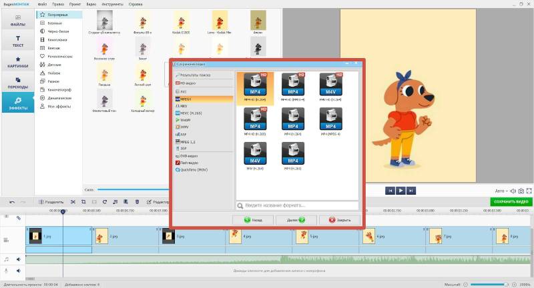Open the Справка menu
Screen dimensions: 534x288
coord(136,4)
